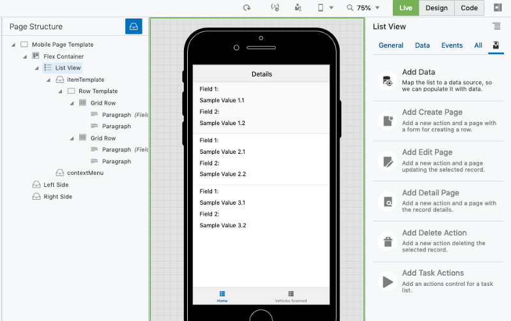
Task: Click the user roles icon in toolbar
Action: click(298, 8)
